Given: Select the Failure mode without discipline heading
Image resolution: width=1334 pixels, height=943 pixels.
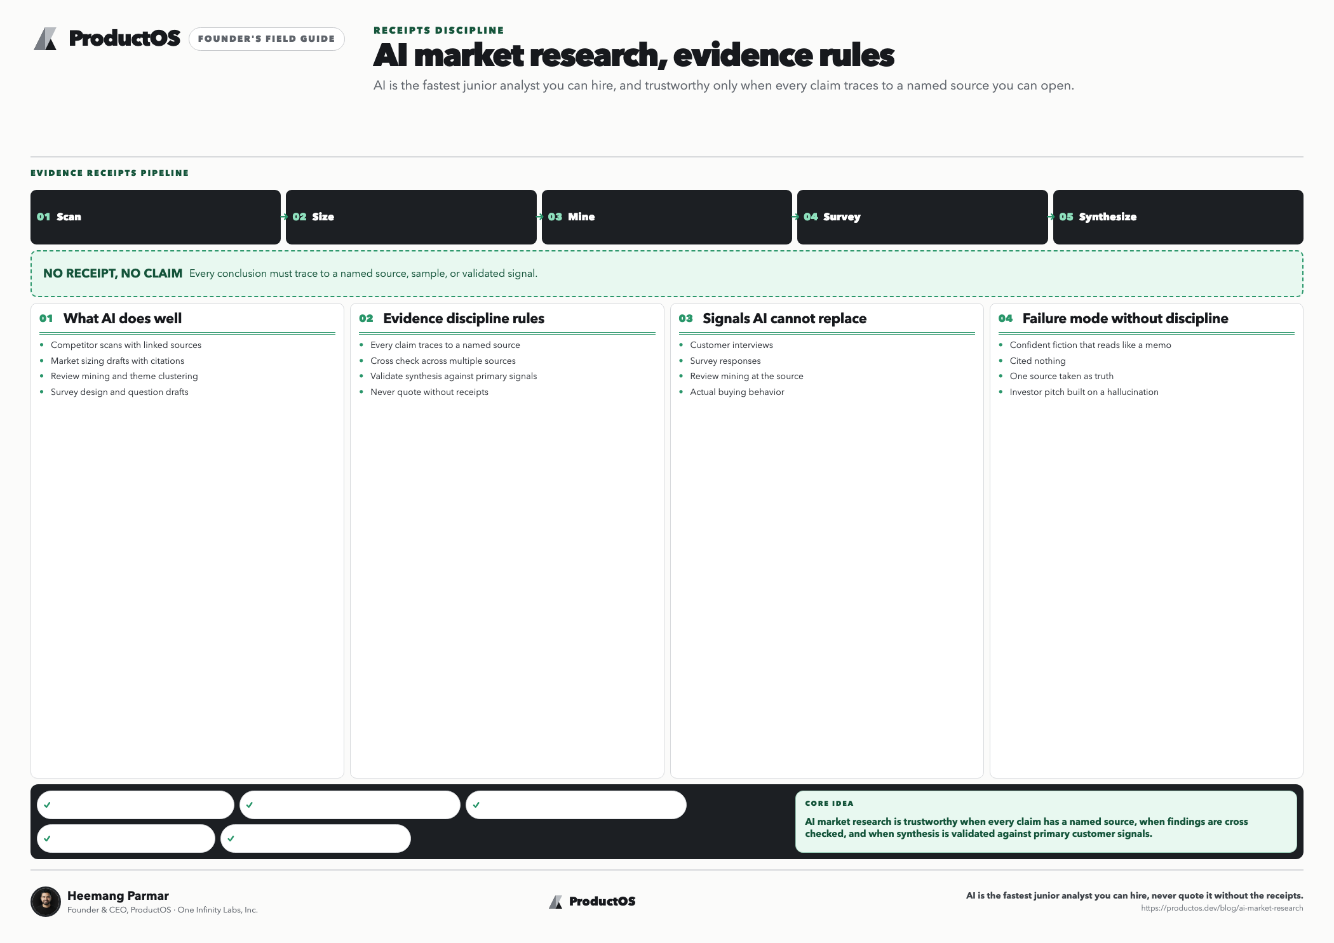Looking at the screenshot, I should 1125,319.
